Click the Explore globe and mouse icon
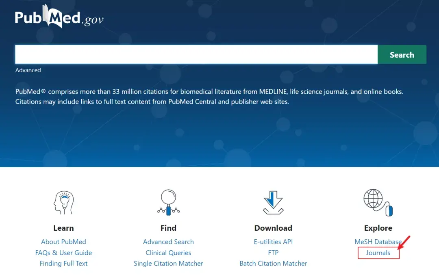 [x=378, y=203]
